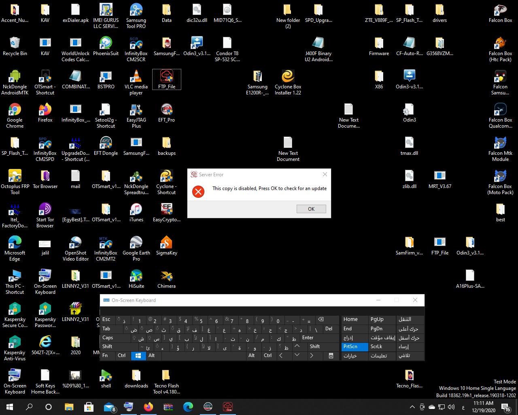This screenshot has height=415, width=518.
Task: Select the Tecno Flash Tool v4.180 folder
Action: [167, 381]
